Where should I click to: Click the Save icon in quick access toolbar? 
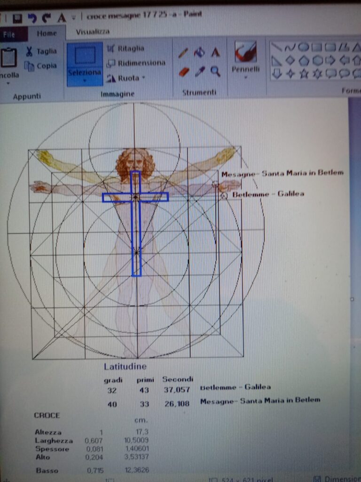click(17, 18)
